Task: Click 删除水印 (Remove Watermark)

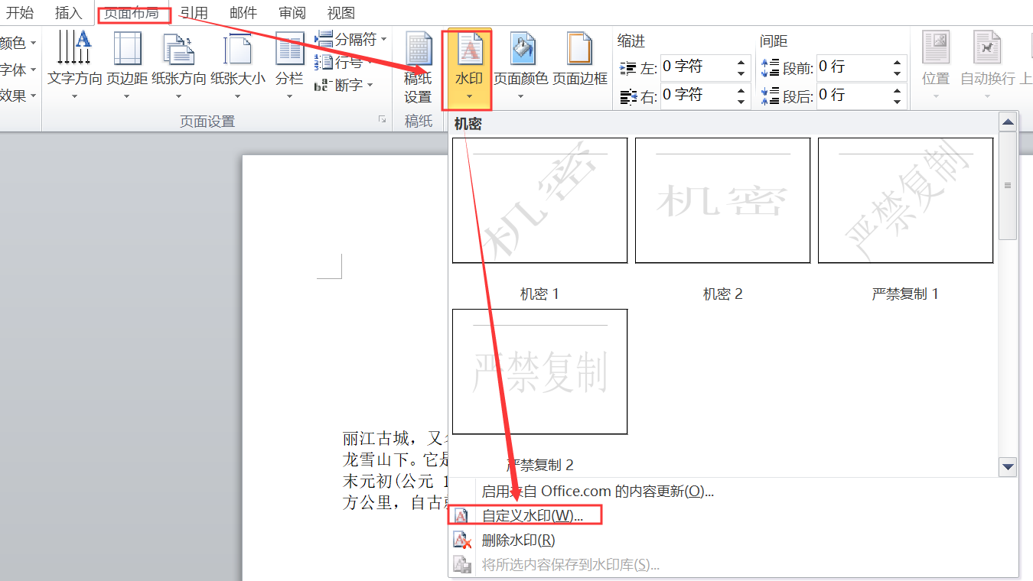Action: click(518, 540)
